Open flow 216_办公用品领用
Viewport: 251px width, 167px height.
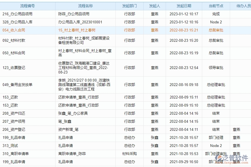(18, 14)
